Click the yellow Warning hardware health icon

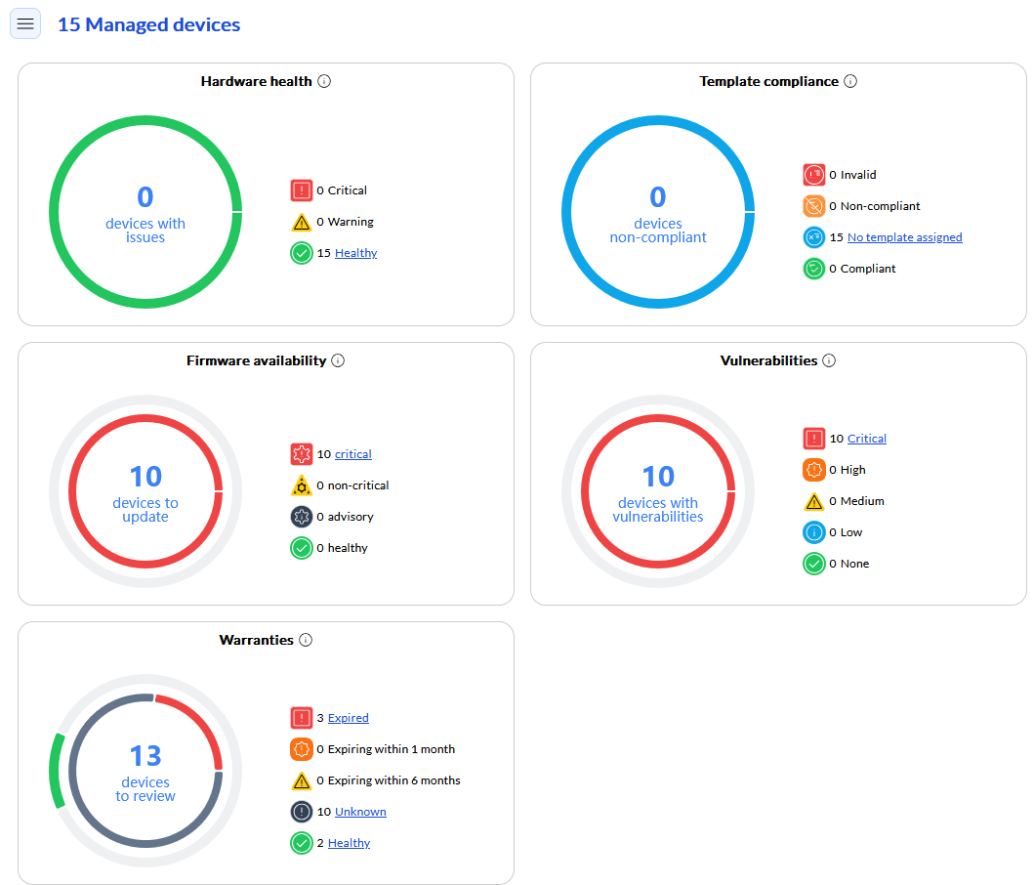[x=302, y=223]
